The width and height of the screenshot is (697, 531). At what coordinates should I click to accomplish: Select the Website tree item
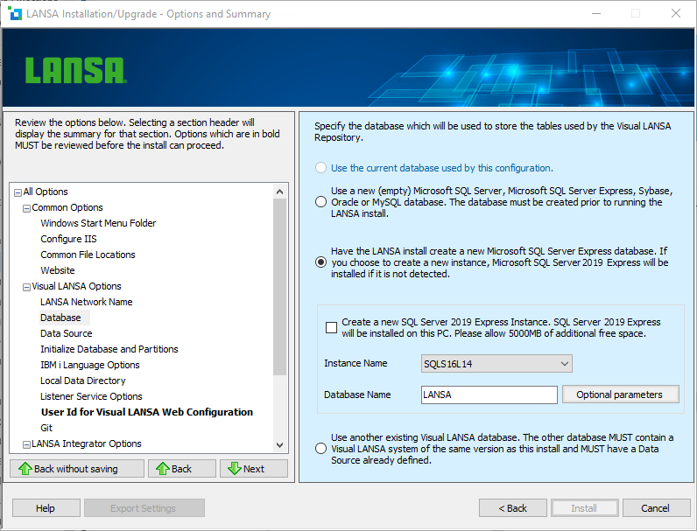pyautogui.click(x=57, y=270)
